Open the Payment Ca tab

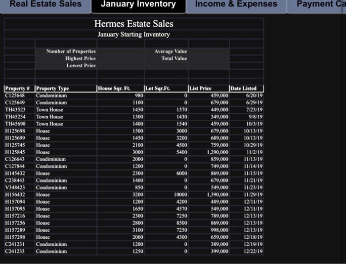317,6
